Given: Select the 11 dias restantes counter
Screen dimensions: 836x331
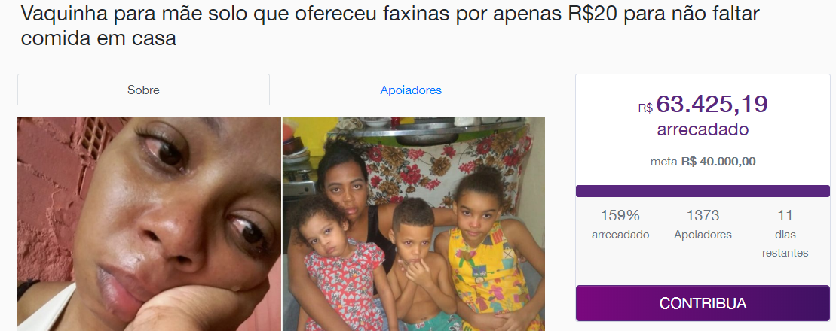Looking at the screenshot, I should (785, 233).
